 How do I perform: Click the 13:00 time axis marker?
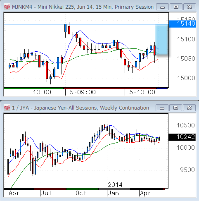pos(42,92)
